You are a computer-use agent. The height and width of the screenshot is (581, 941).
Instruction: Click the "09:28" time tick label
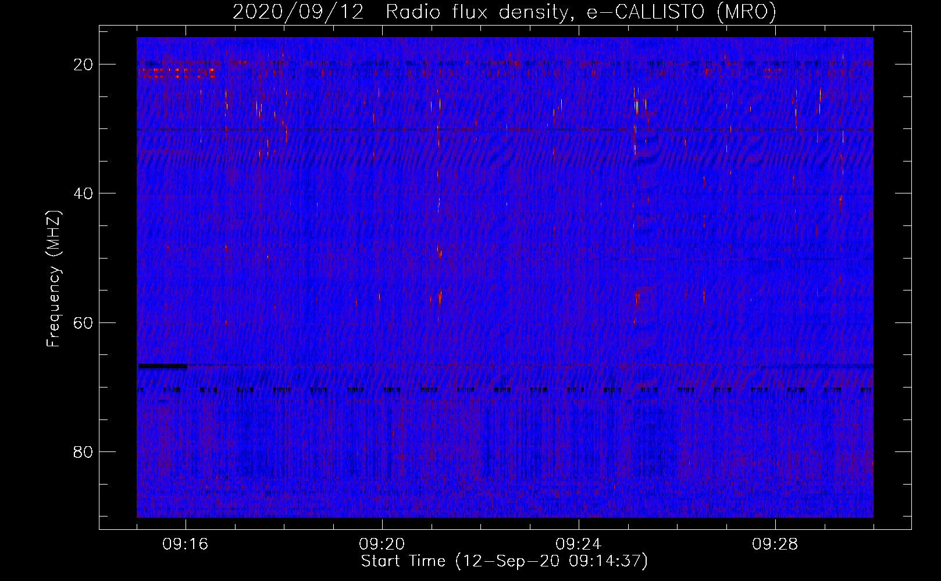[x=775, y=544]
